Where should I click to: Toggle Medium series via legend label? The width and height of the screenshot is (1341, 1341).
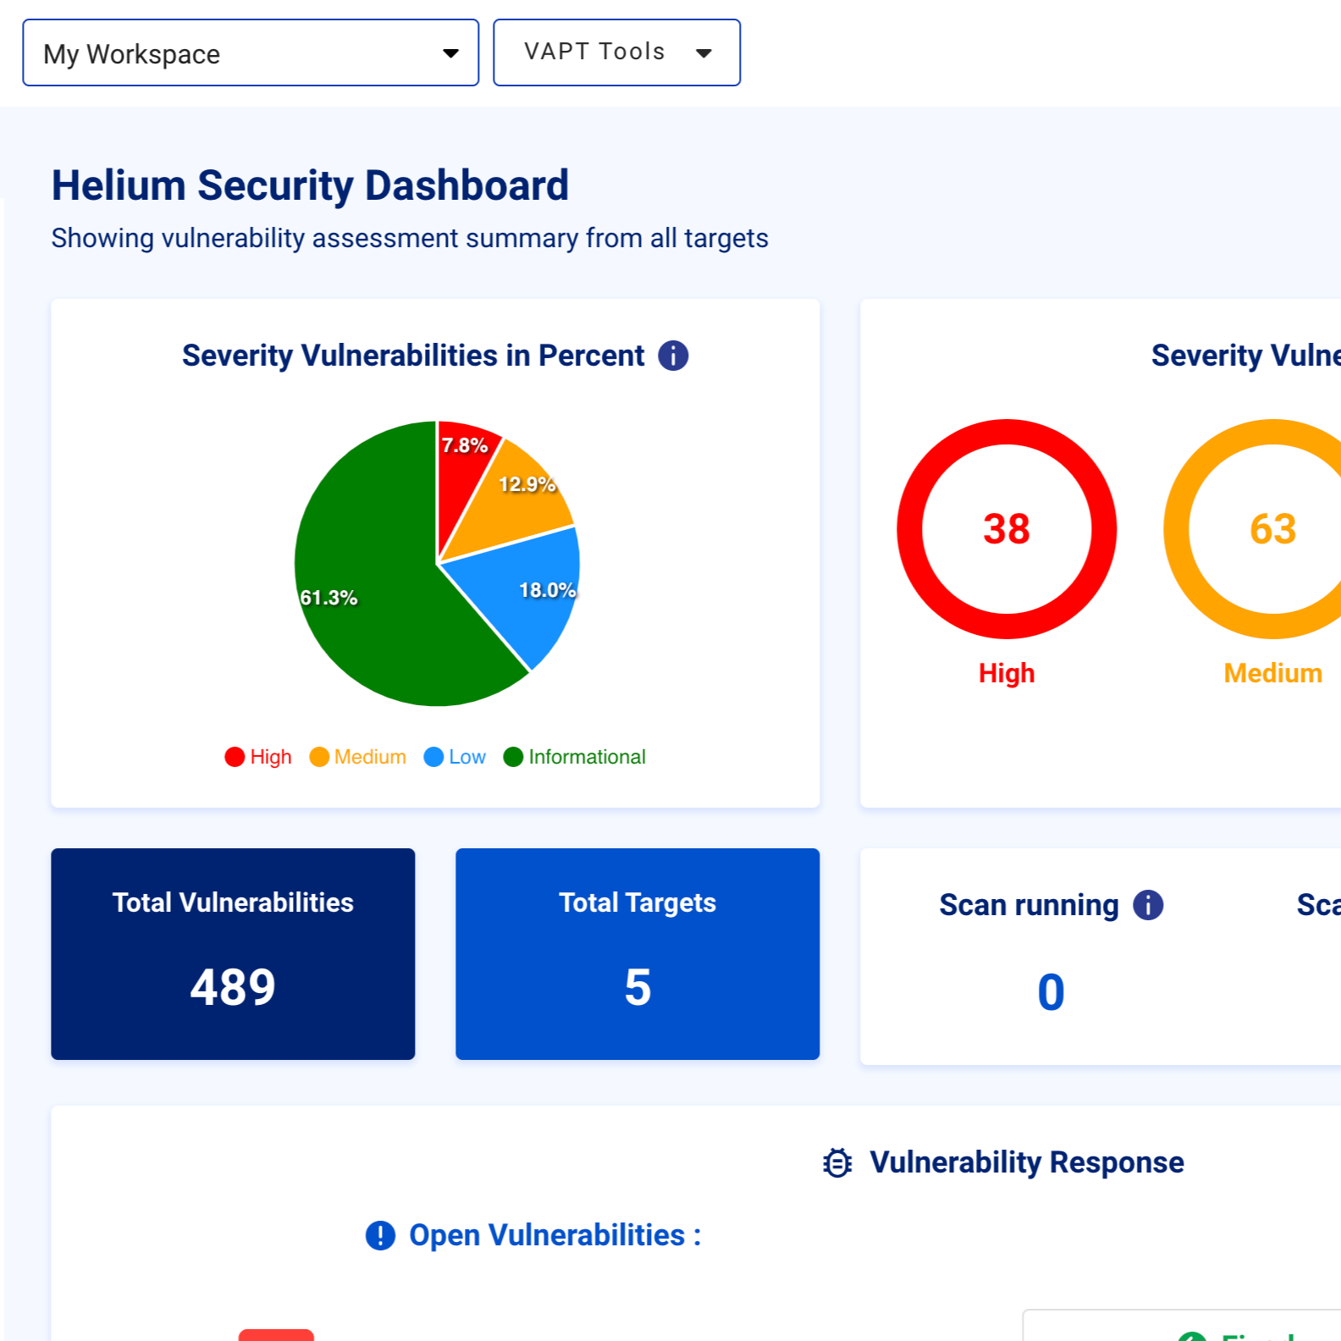click(370, 757)
